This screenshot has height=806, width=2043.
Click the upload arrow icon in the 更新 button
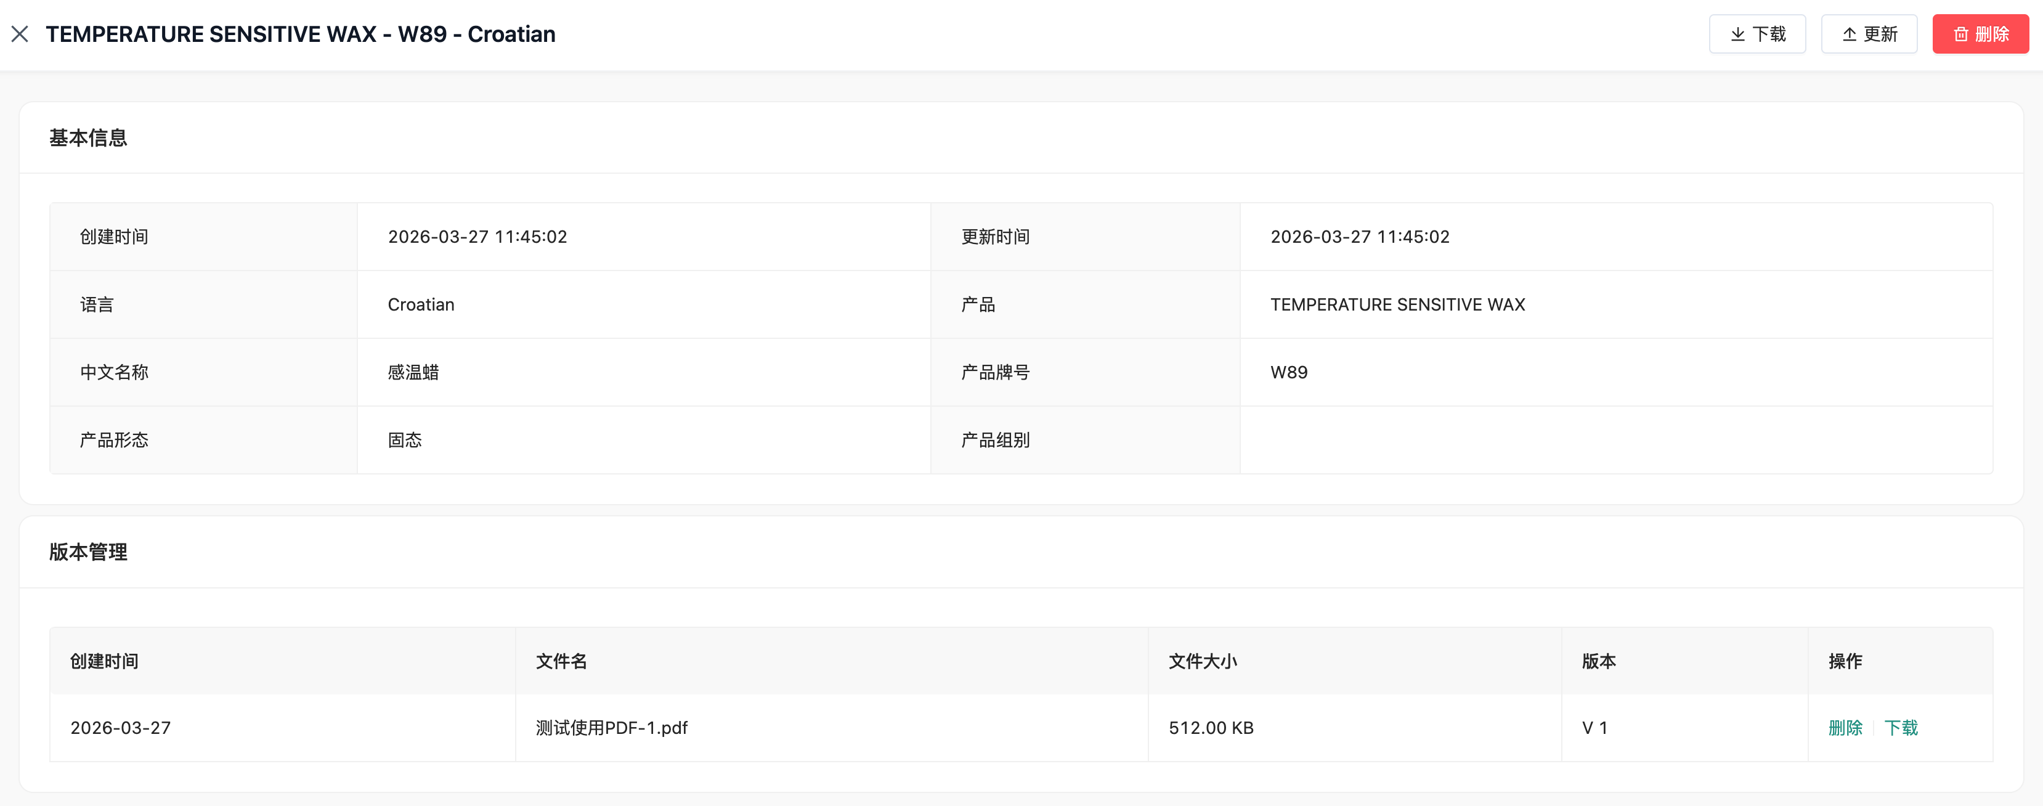point(1849,34)
